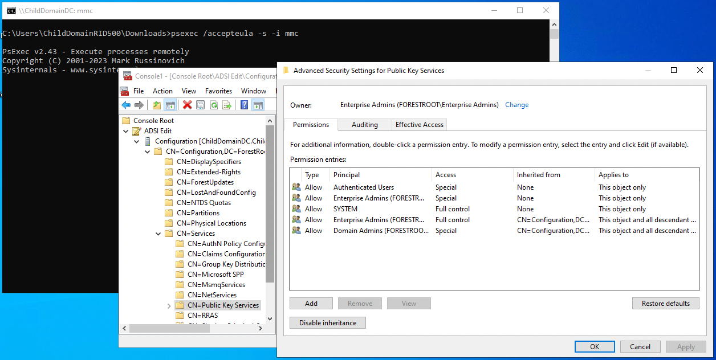Click the red X Delete icon

187,105
